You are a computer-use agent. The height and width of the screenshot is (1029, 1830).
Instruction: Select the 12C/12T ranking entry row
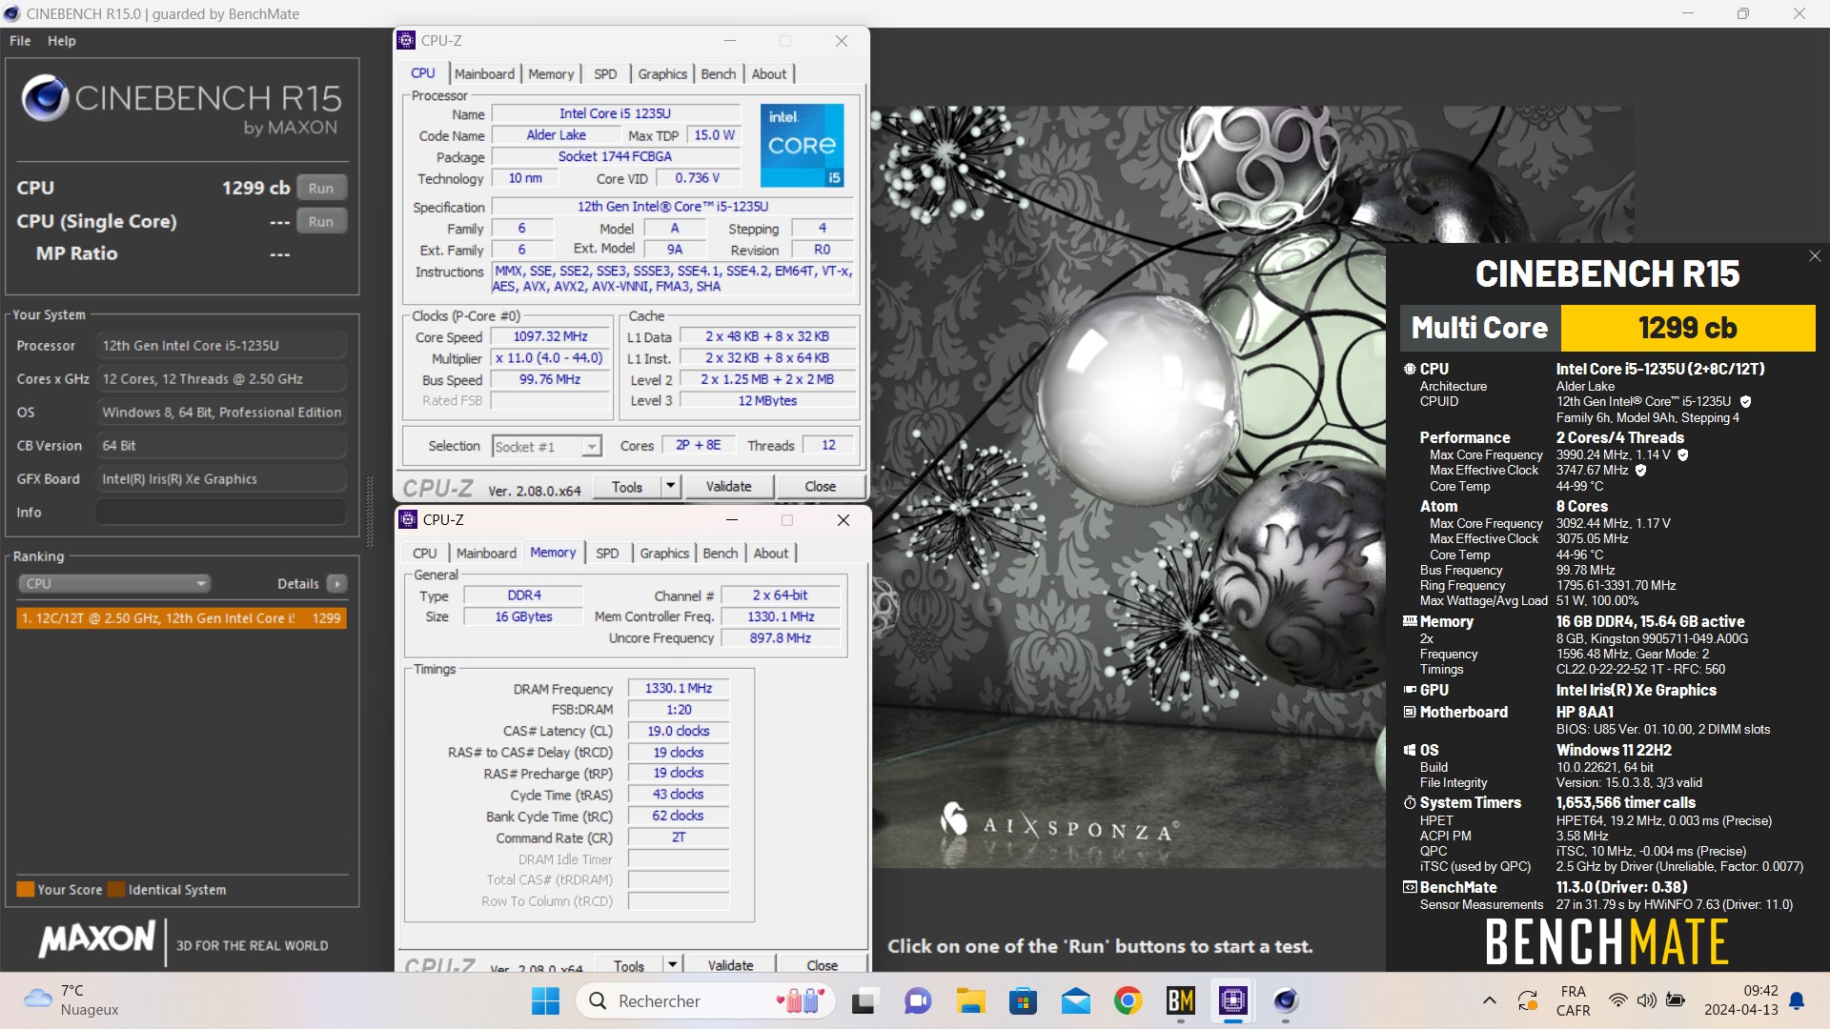tap(181, 618)
